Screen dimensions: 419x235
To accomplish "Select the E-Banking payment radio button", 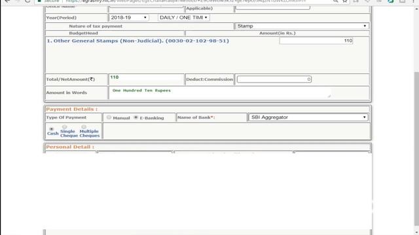I will pos(136,117).
